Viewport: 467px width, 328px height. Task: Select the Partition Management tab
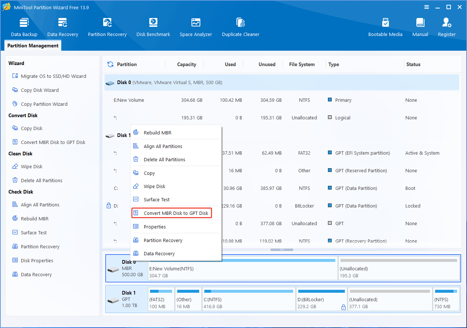[33, 46]
